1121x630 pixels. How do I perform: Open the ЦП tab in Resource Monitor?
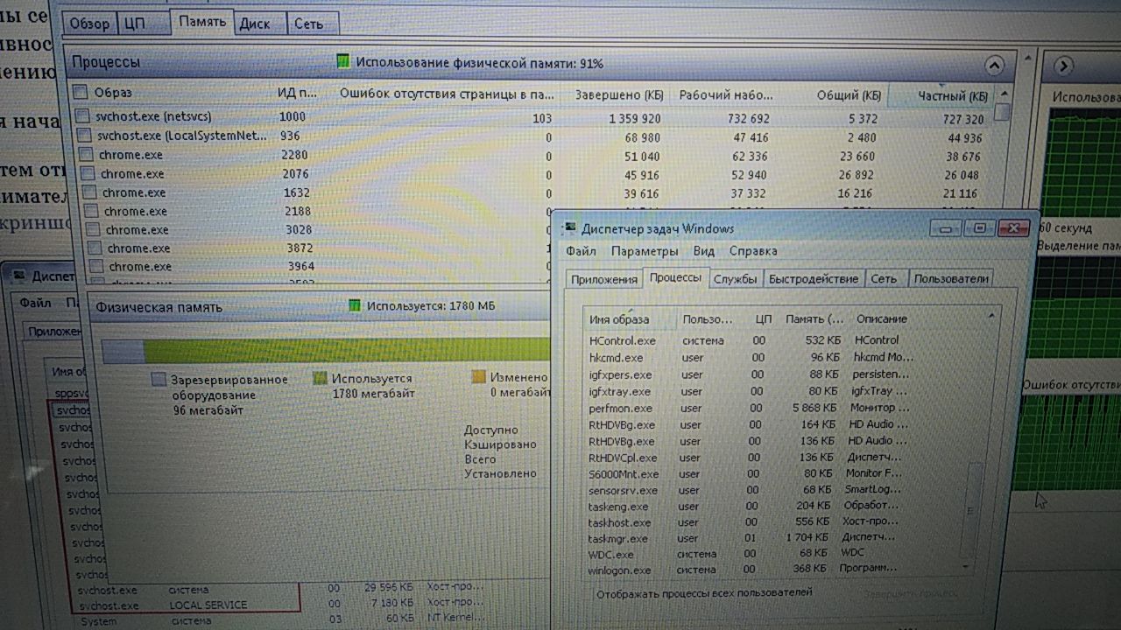pyautogui.click(x=134, y=24)
